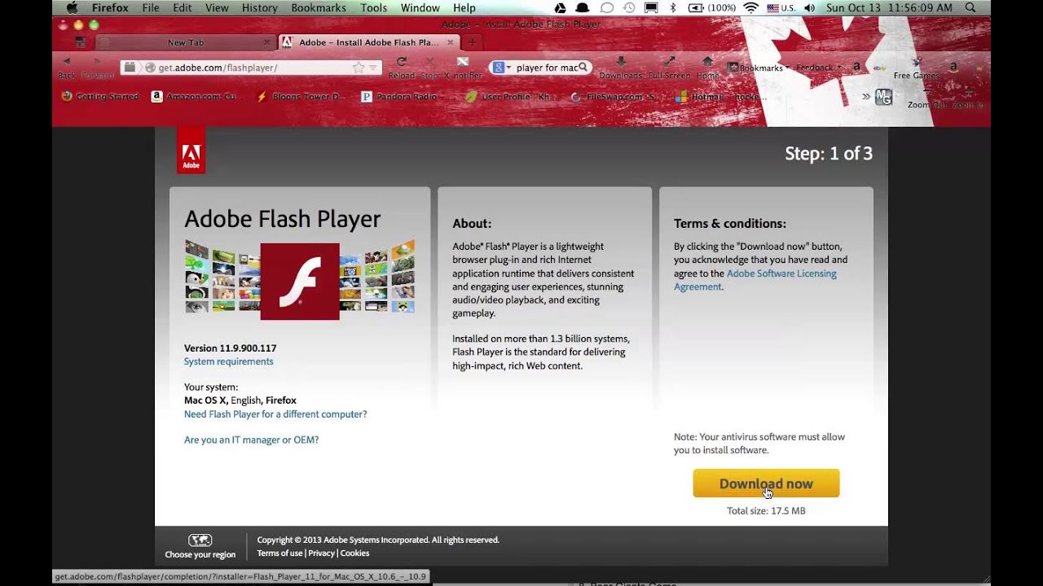Open the Firefox menu

point(110,8)
